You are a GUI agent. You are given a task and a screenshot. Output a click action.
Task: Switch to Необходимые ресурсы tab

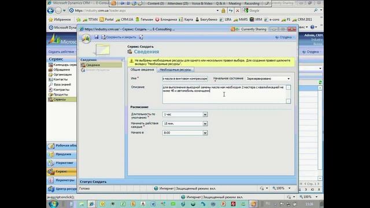click(x=175, y=69)
